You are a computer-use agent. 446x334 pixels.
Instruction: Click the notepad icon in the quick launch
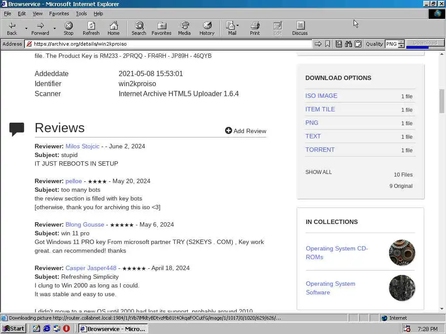(x=37, y=329)
